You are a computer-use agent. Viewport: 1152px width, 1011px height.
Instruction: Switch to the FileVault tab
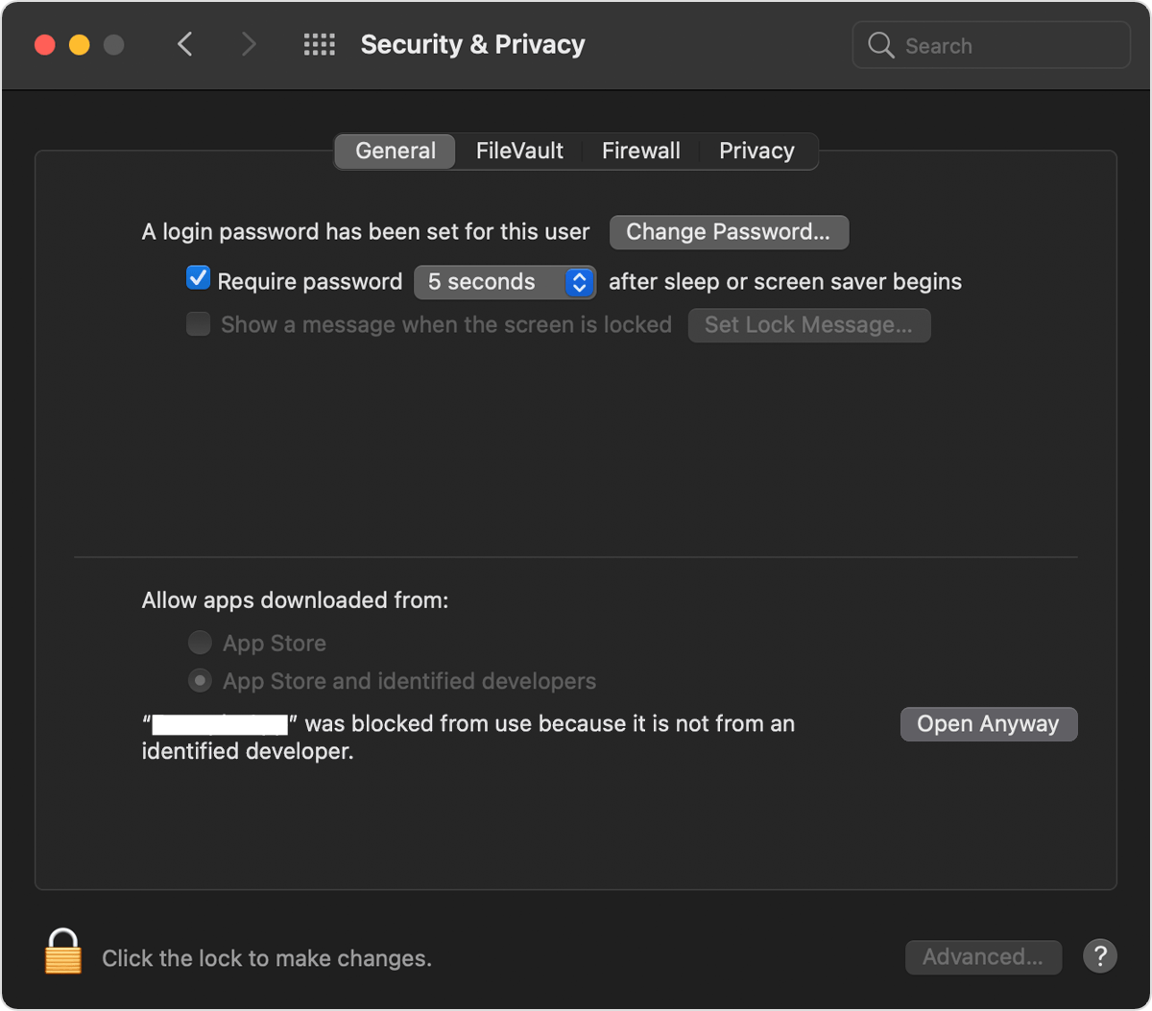(518, 151)
